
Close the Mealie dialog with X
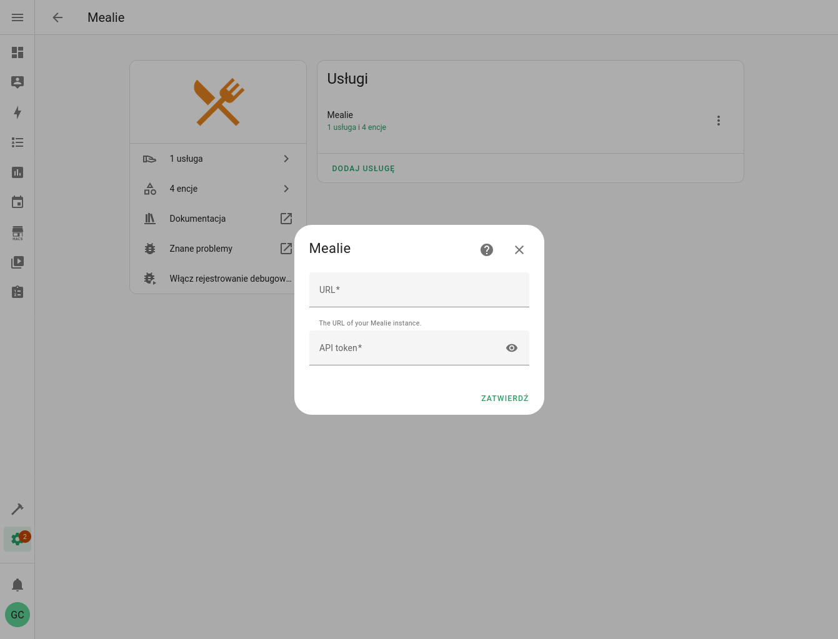point(519,250)
